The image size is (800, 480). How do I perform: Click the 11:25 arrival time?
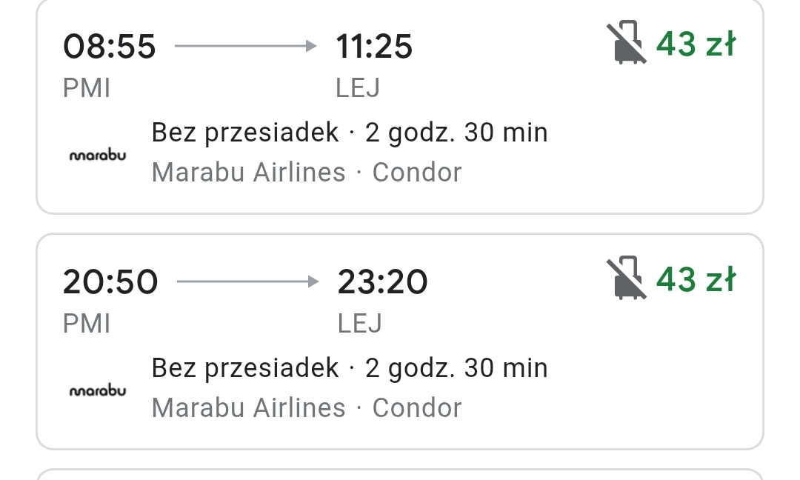[x=374, y=47]
